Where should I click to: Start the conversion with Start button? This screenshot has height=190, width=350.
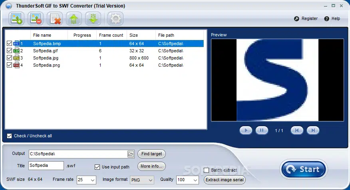pyautogui.click(x=304, y=169)
